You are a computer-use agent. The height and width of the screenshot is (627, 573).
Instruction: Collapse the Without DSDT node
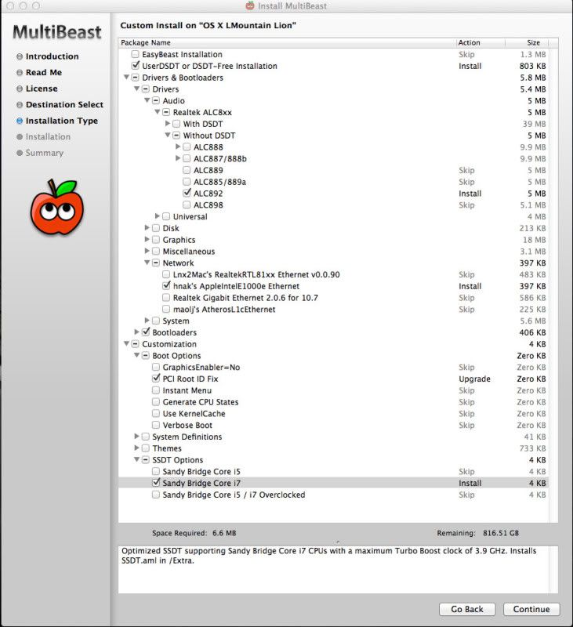pyautogui.click(x=168, y=135)
